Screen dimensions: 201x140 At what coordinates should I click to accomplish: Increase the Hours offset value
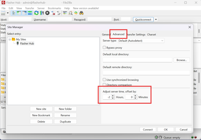(x=113, y=96)
